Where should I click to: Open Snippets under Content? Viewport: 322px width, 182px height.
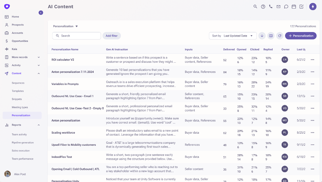click(17, 99)
